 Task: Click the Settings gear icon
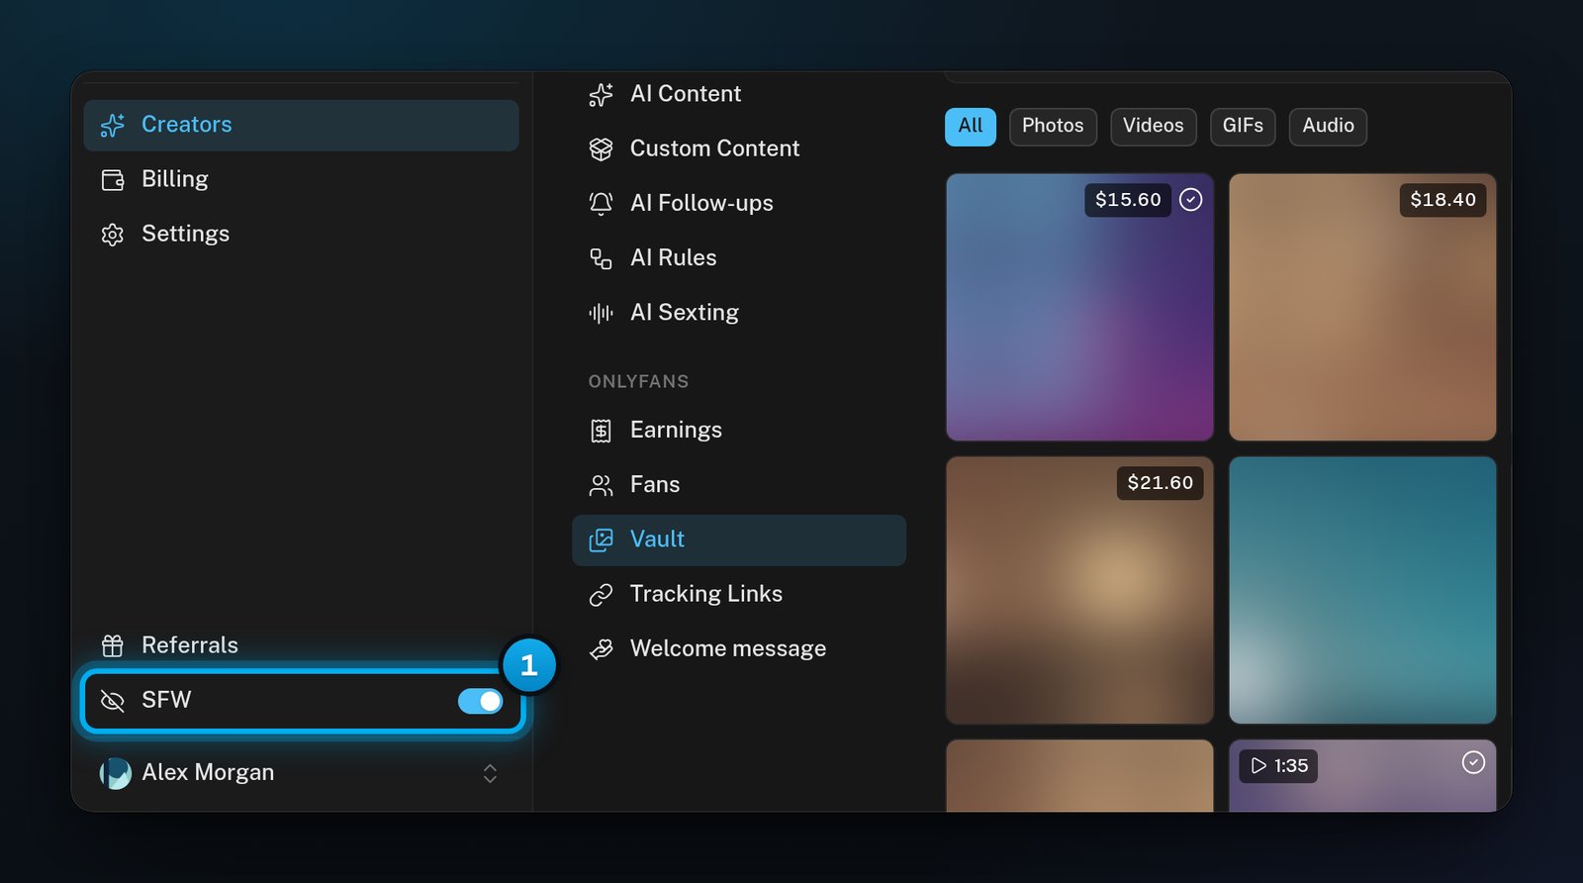tap(113, 235)
